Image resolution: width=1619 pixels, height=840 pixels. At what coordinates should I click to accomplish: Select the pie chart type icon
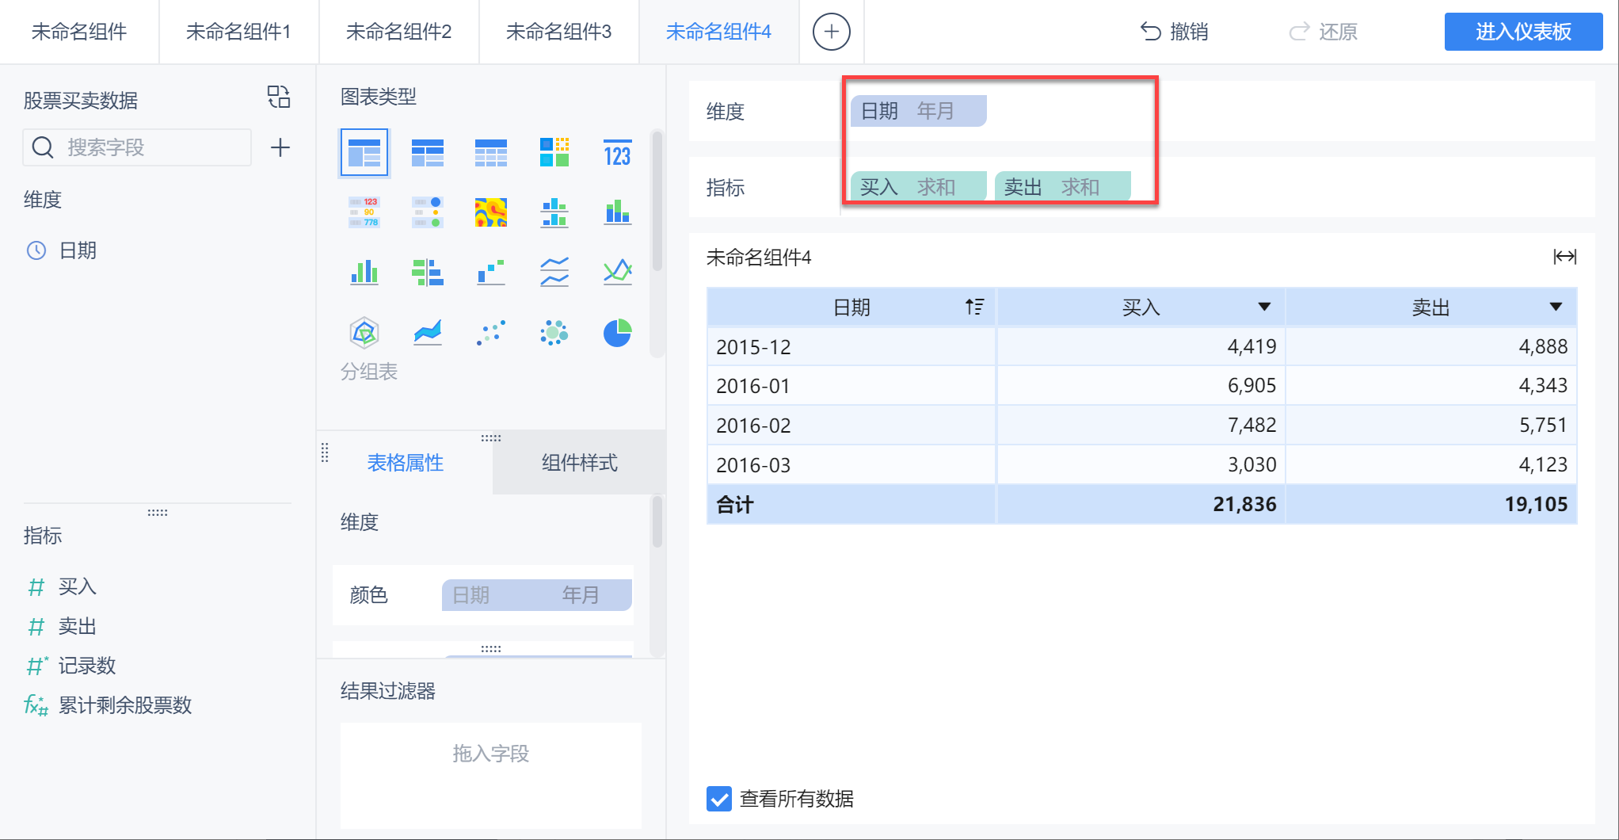pos(617,333)
